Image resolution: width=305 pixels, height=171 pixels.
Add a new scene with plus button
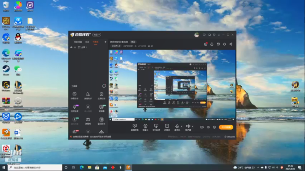click(x=106, y=42)
